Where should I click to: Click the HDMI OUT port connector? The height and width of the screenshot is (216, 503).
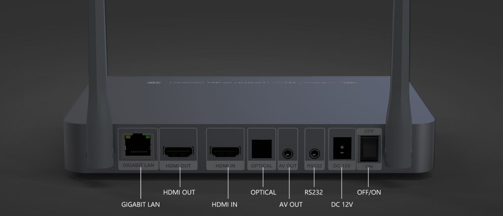tap(178, 152)
